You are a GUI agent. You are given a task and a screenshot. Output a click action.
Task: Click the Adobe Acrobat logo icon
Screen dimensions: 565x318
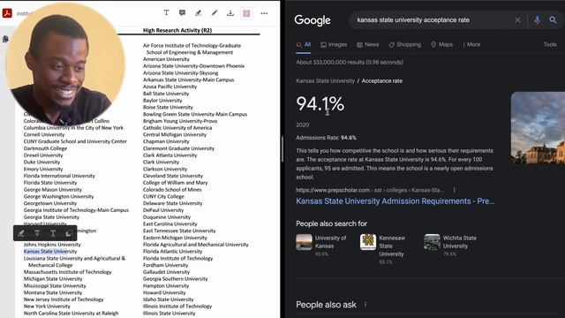(x=7, y=13)
